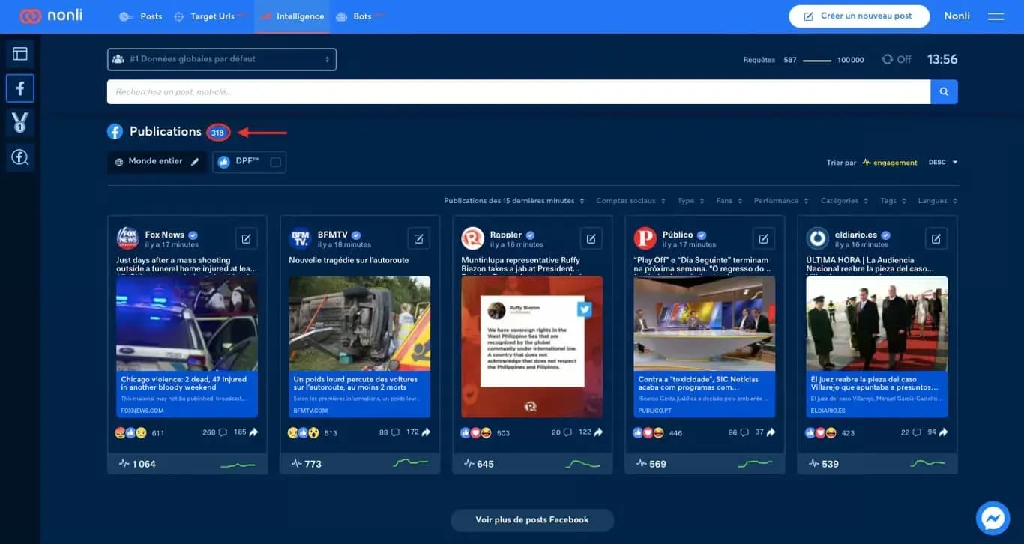Click the BFMTV profile avatar

[x=300, y=238]
